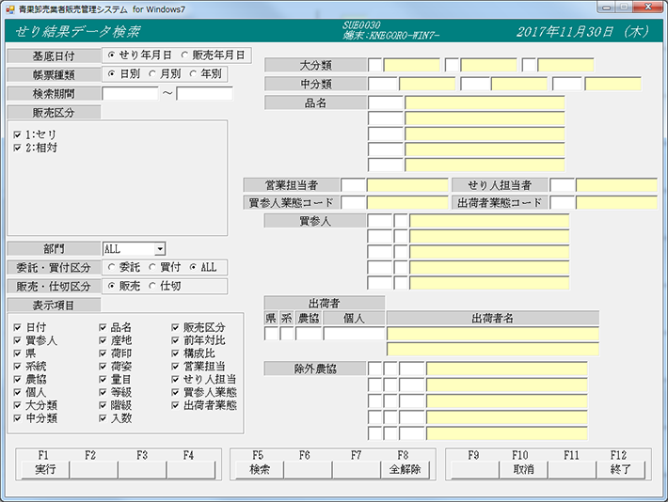Click the 検索 (F5) button
Viewport: 668px width, 502px height.
click(260, 469)
